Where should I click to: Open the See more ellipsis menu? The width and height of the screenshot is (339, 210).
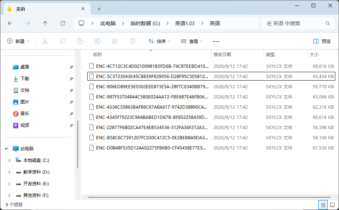click(216, 42)
